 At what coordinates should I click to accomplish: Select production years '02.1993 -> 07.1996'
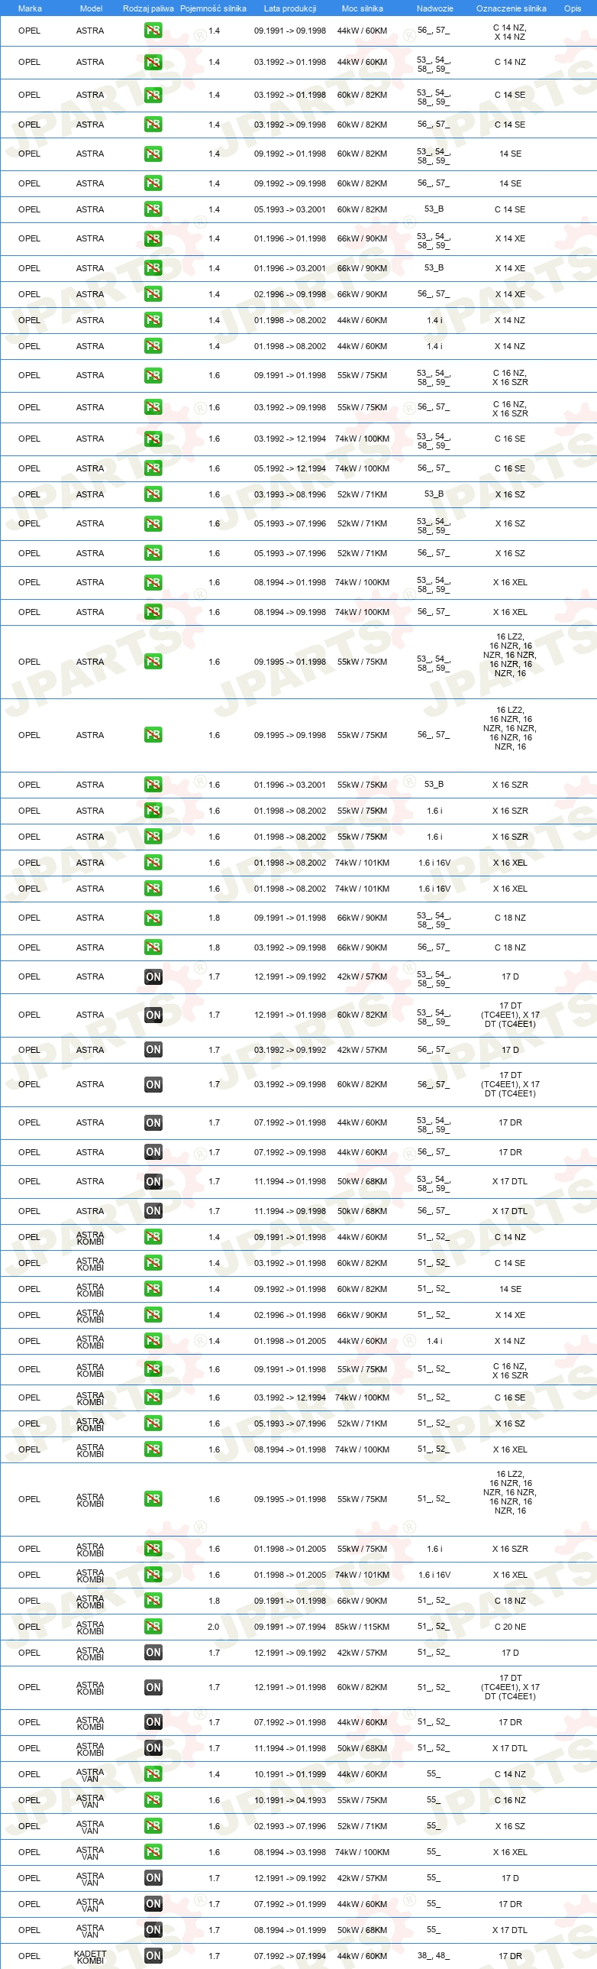[x=290, y=1826]
